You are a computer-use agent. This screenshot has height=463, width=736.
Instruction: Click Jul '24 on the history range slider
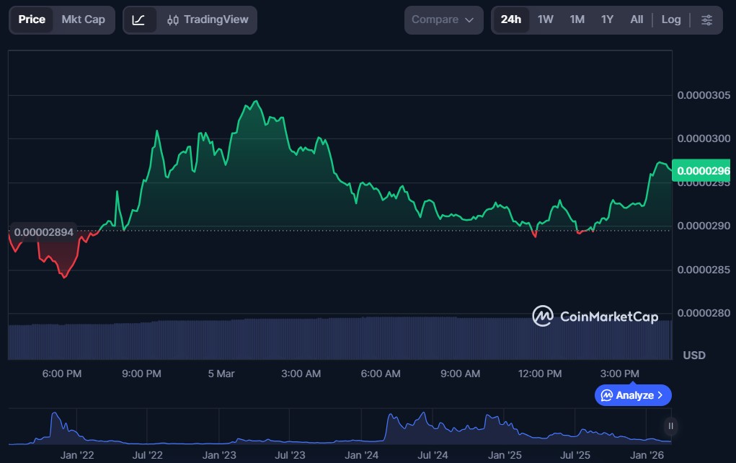pyautogui.click(x=433, y=455)
